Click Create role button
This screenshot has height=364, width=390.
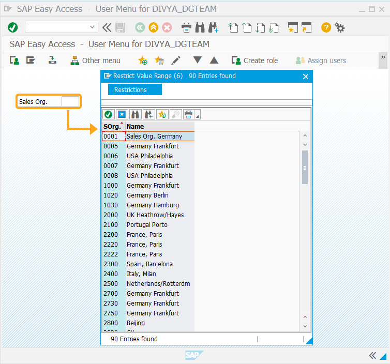pos(255,60)
